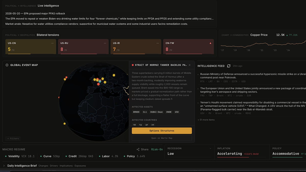Click the Copper Price 12.5K value
Screen dimensions: 306x172
(280, 35)
